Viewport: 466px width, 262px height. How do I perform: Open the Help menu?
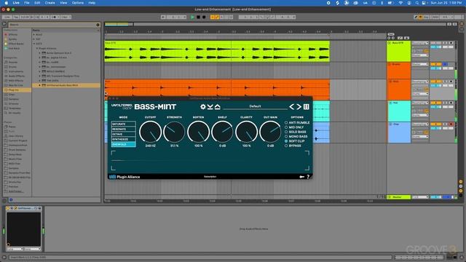[x=92, y=3]
